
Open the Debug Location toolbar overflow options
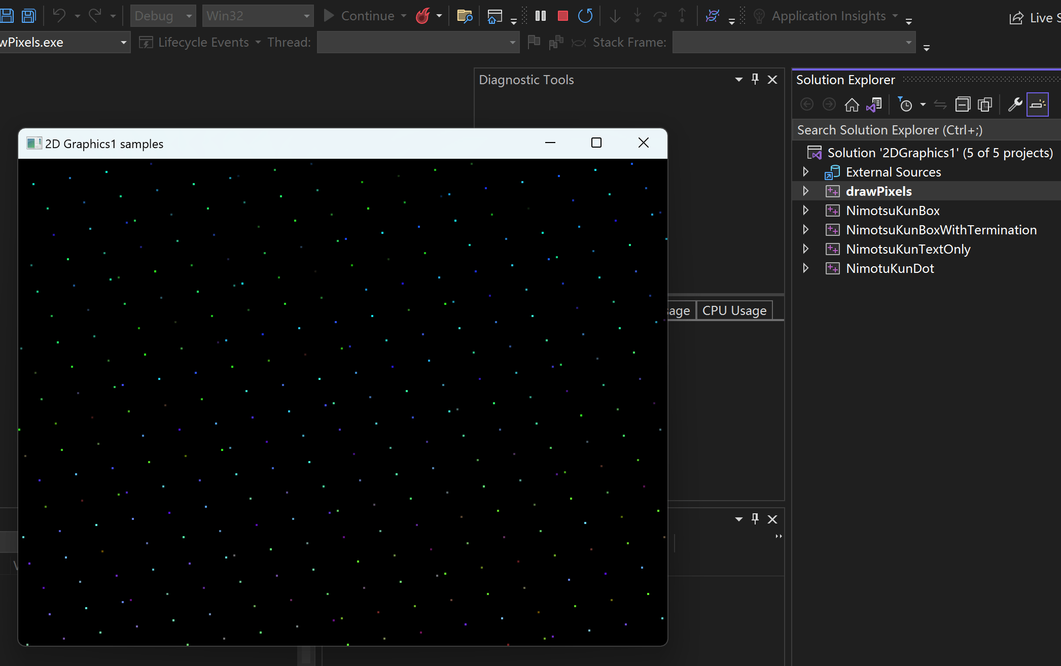click(926, 48)
